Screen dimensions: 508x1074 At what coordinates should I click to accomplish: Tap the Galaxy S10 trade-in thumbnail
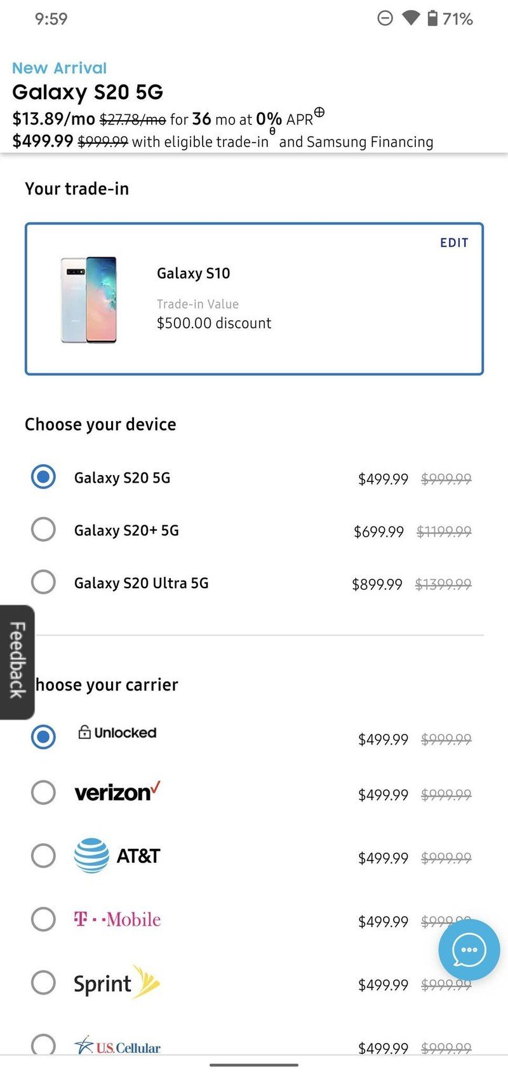pos(89,299)
